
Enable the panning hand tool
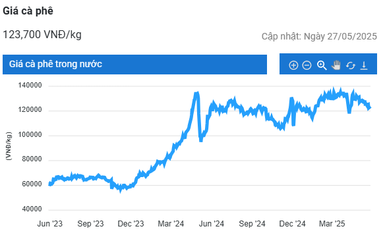pyautogui.click(x=336, y=65)
